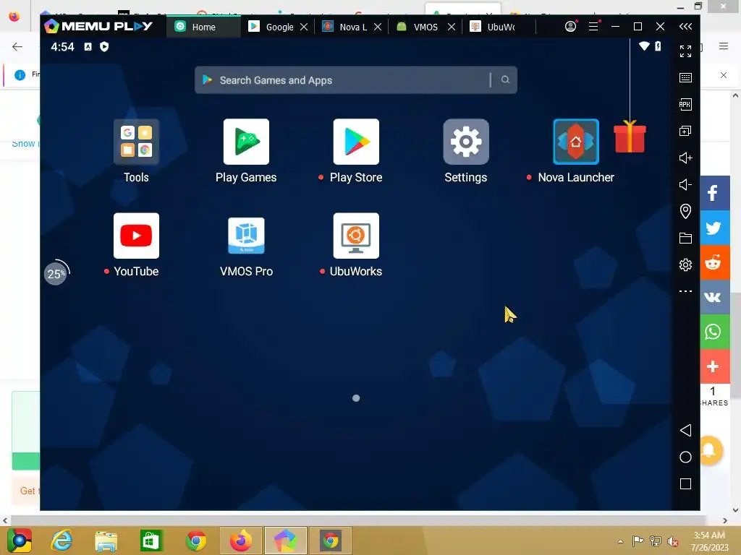Decrease volume with speaker minus icon
The image size is (741, 555).
(686, 184)
